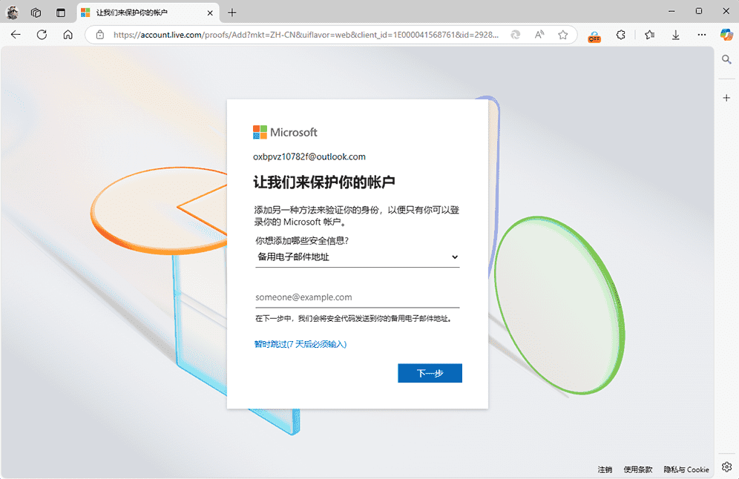Viewport: 739px width, 479px height.
Task: Start read aloud from address bar
Action: tap(539, 34)
